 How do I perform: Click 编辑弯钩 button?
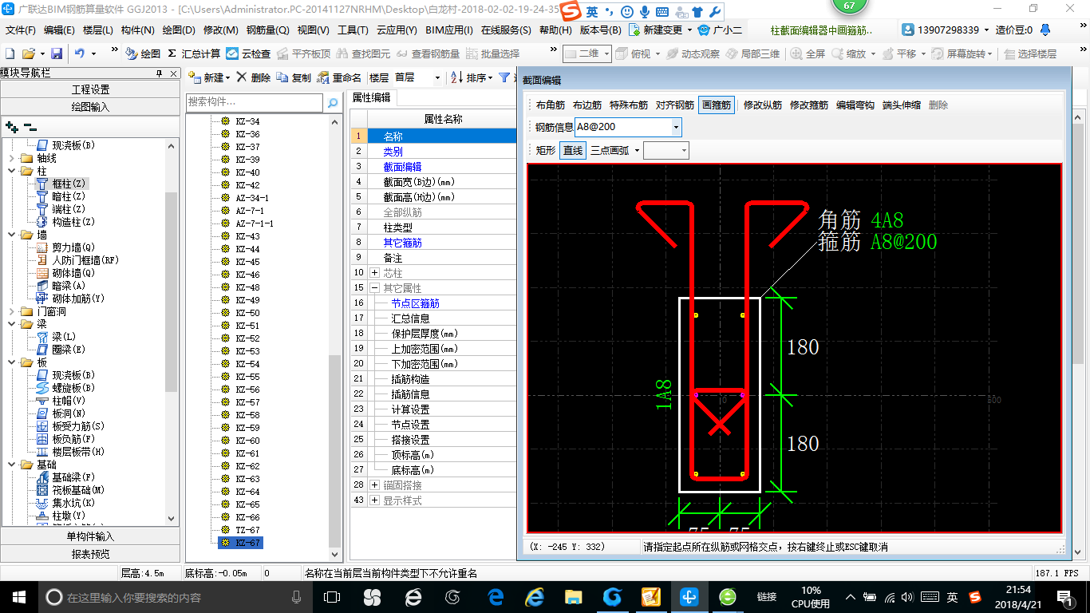pyautogui.click(x=855, y=105)
